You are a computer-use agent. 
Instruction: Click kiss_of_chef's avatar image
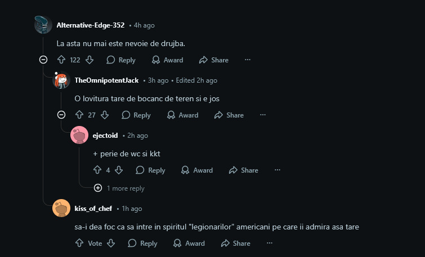(61, 208)
